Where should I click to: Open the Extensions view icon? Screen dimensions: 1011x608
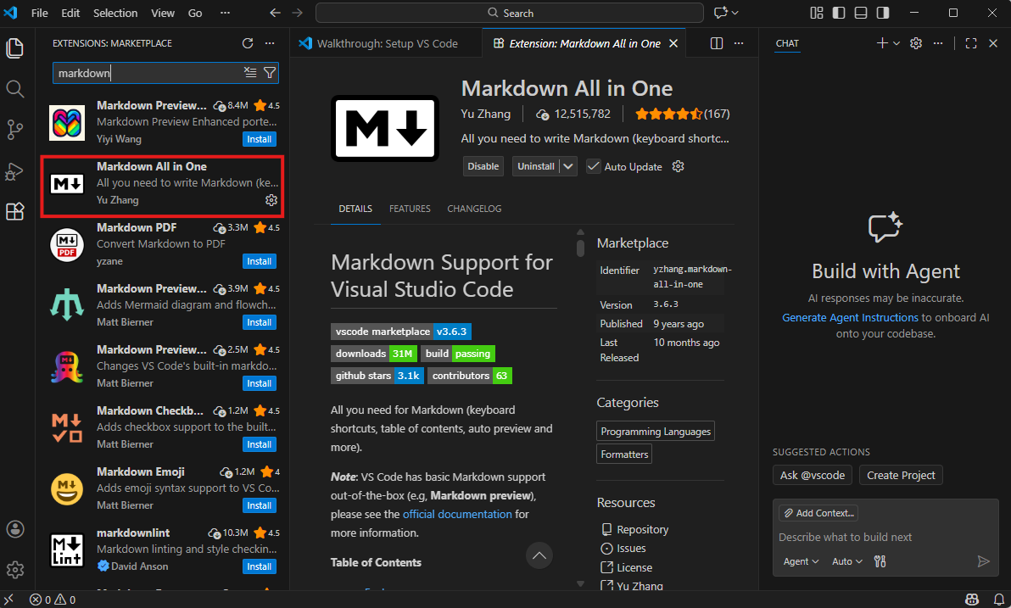coord(14,211)
